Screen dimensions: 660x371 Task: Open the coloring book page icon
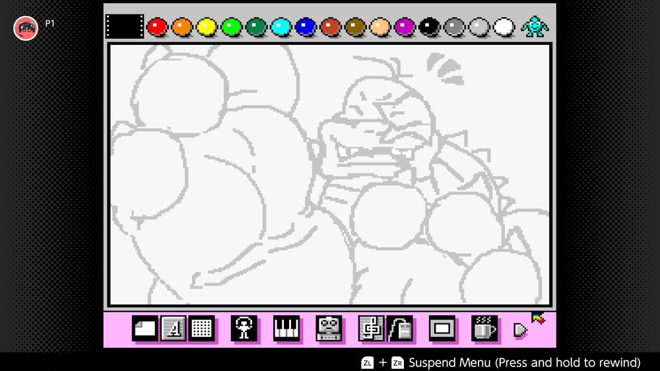tap(145, 328)
